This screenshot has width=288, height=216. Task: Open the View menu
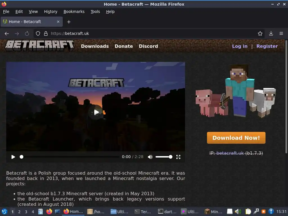(33, 12)
